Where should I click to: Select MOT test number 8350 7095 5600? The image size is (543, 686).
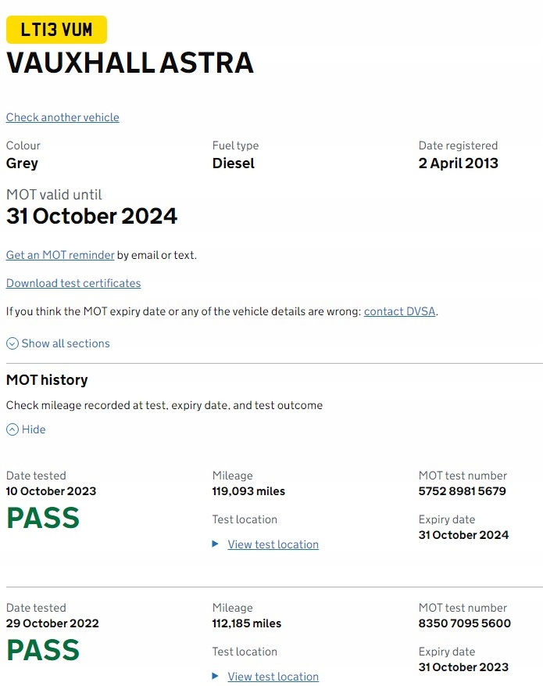pyautogui.click(x=464, y=623)
